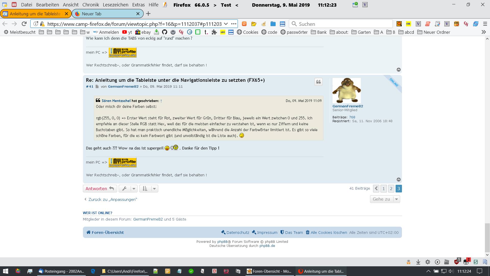Open the Extras menu
This screenshot has height=276, width=490.
(x=138, y=5)
